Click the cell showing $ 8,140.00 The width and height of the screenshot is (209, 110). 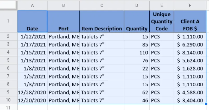191,53
